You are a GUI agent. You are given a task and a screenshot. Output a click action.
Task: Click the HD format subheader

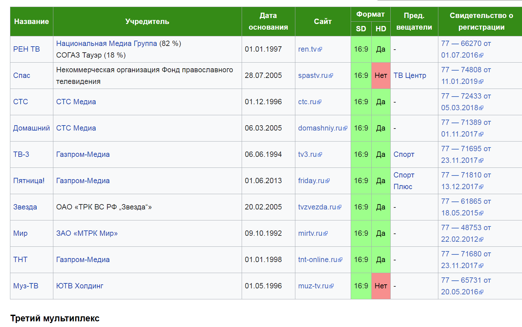pos(381,29)
